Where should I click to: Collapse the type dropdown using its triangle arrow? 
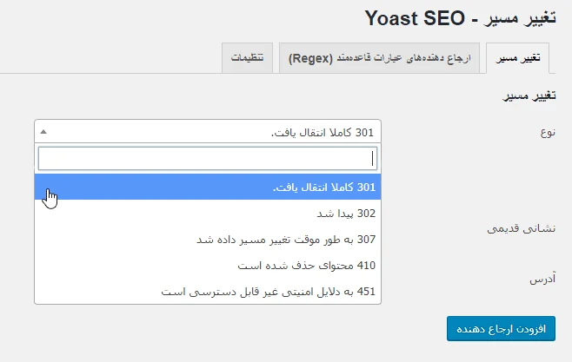point(43,132)
